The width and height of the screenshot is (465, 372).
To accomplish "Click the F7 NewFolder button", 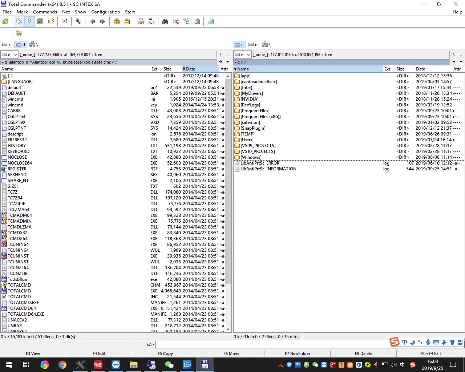I will [298, 353].
